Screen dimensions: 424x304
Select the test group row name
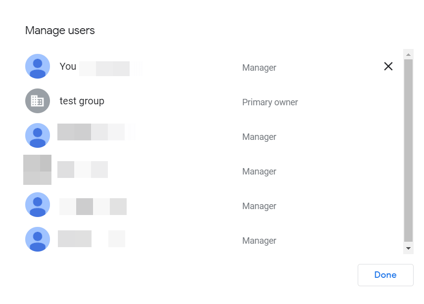pos(82,101)
